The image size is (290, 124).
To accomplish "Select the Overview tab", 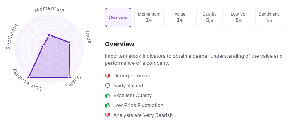I will tap(118, 18).
